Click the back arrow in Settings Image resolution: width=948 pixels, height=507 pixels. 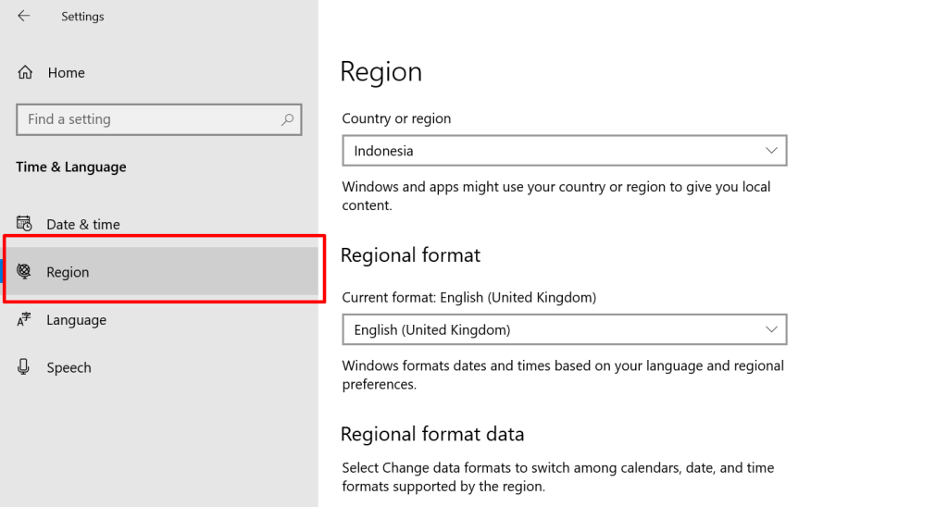coord(24,17)
